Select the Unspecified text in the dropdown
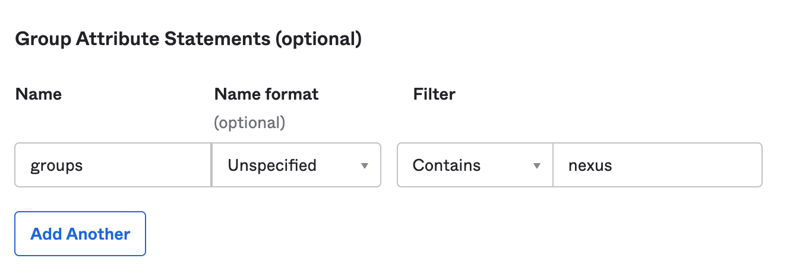This screenshot has width=809, height=274. 272,165
